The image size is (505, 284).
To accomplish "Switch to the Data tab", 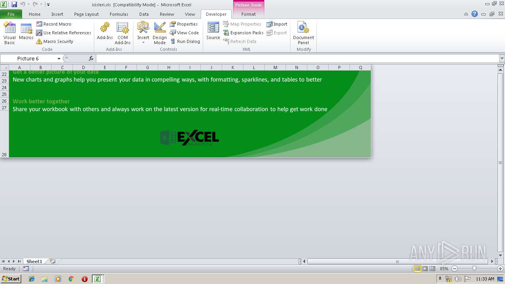I will 144,14.
